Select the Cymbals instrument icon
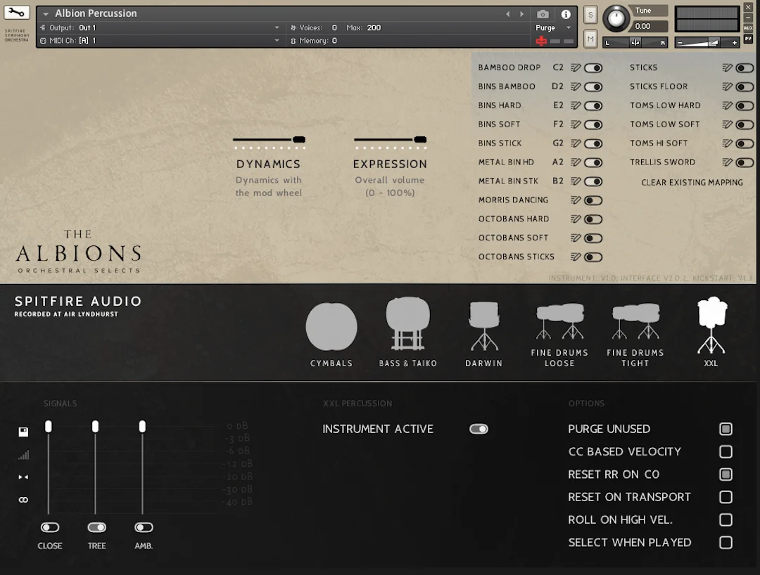 (331, 326)
